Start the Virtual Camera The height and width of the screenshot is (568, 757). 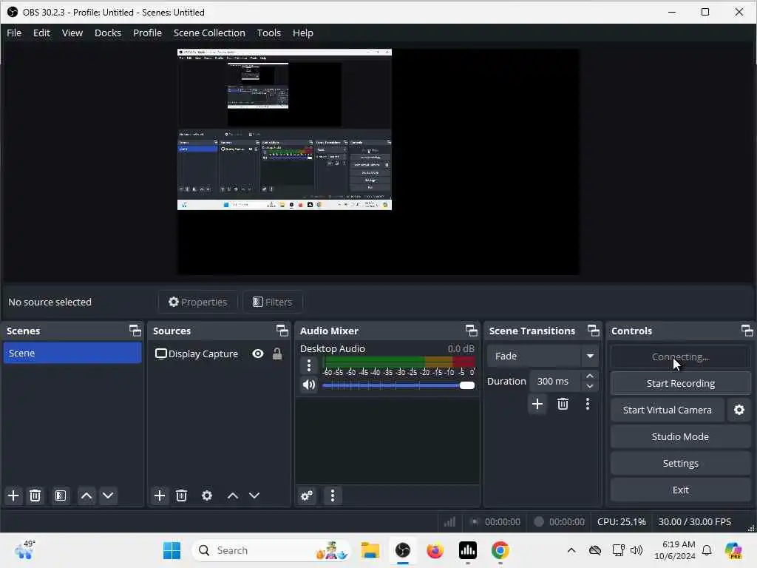click(x=668, y=410)
